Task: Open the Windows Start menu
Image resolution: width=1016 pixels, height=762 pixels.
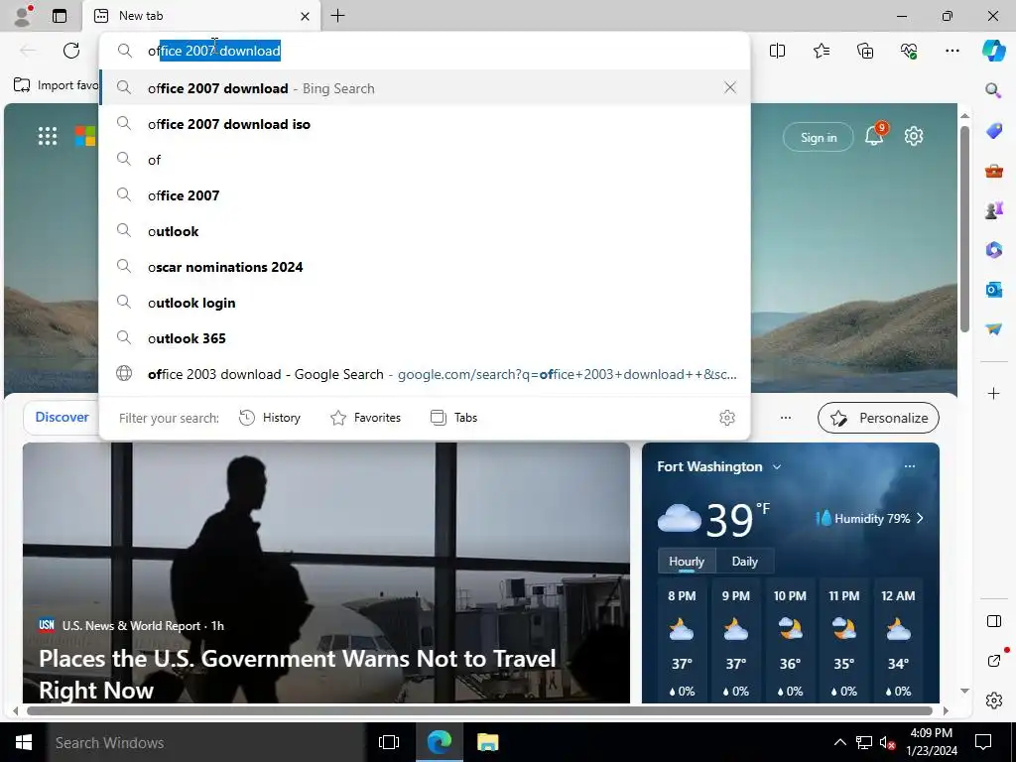Action: pos(24,742)
